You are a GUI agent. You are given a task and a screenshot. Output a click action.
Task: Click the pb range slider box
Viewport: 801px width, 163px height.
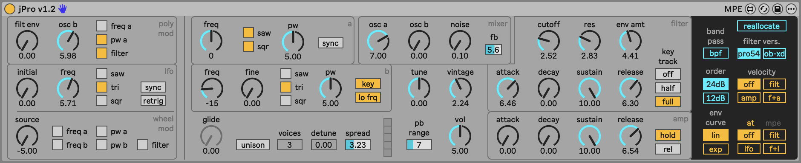tap(419, 145)
